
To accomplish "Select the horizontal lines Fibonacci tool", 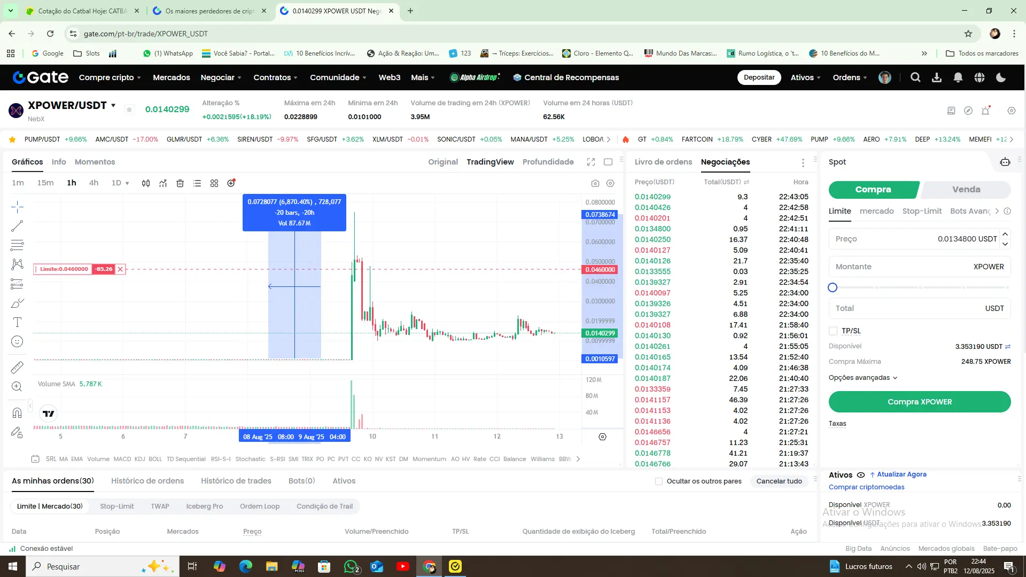I will tap(17, 245).
